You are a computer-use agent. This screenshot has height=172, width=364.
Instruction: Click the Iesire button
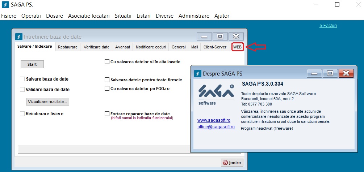[x=233, y=163]
